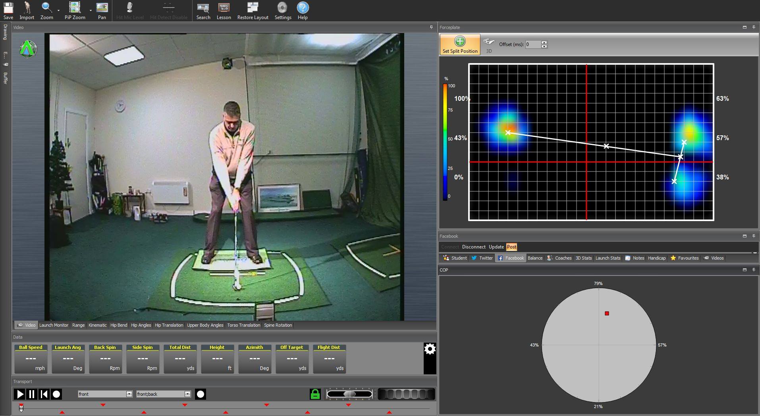
Task: Open the Hip Bend tab
Action: (x=119, y=325)
